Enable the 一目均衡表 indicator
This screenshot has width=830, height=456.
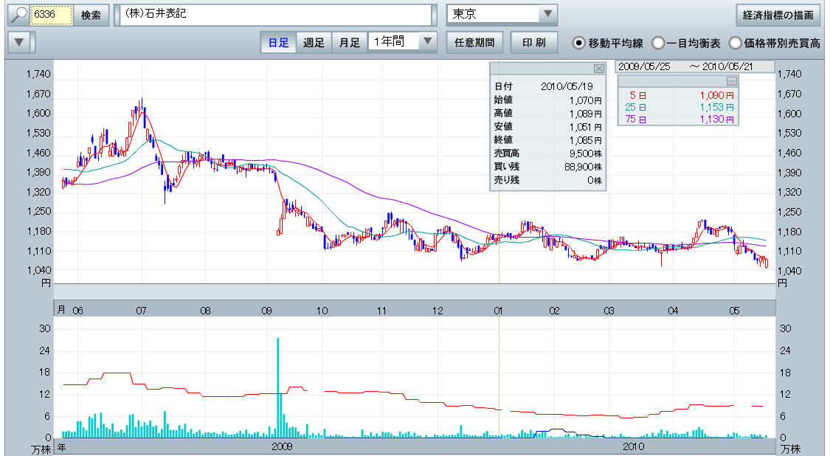click(x=658, y=43)
